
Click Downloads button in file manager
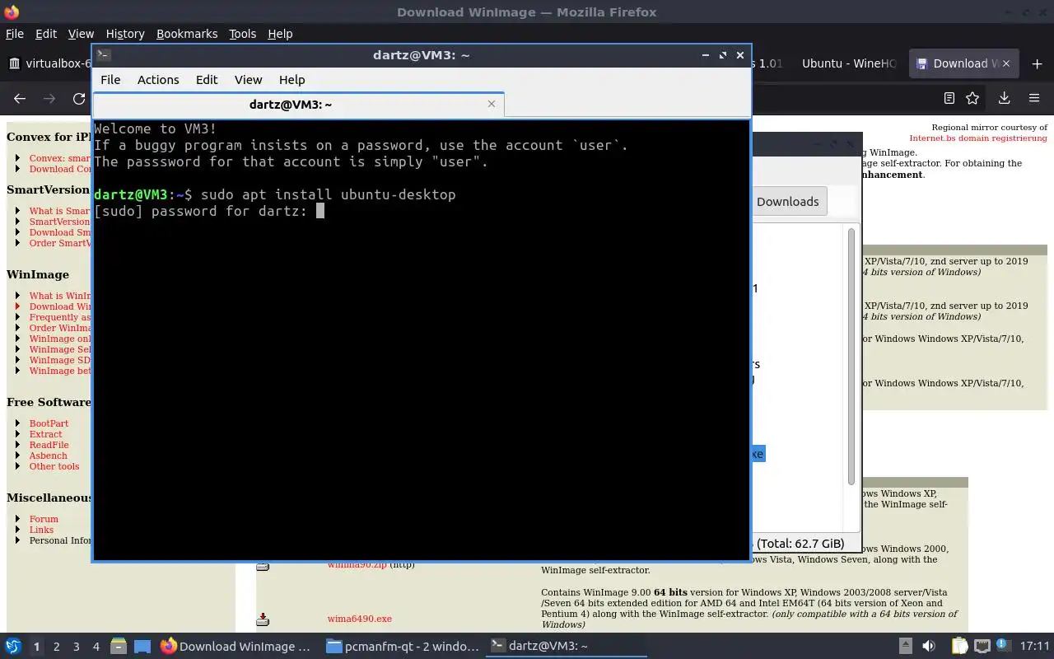tap(787, 201)
